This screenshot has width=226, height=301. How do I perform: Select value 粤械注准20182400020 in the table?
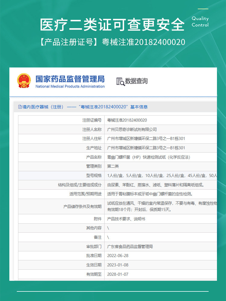(127, 120)
